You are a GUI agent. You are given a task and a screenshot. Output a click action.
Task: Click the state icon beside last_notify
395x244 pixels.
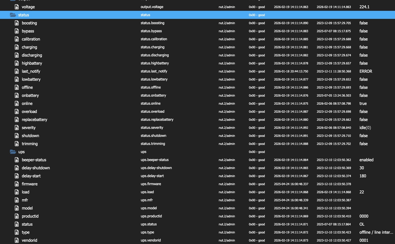pyautogui.click(x=17, y=71)
